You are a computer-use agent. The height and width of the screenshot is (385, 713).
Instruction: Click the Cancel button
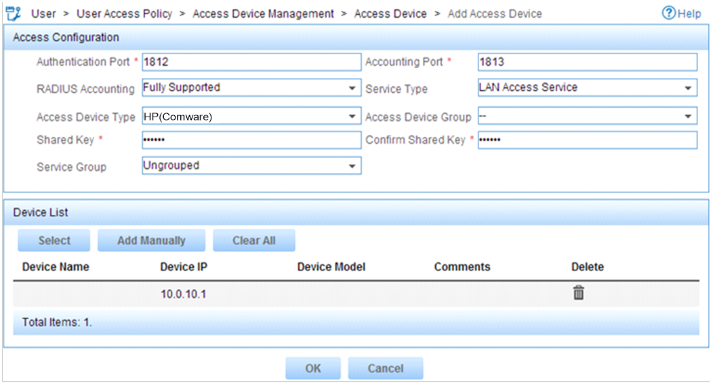386,368
